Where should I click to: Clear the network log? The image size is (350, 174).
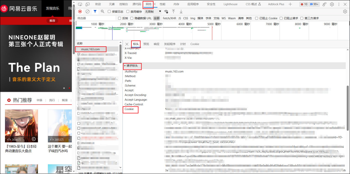[87, 12]
